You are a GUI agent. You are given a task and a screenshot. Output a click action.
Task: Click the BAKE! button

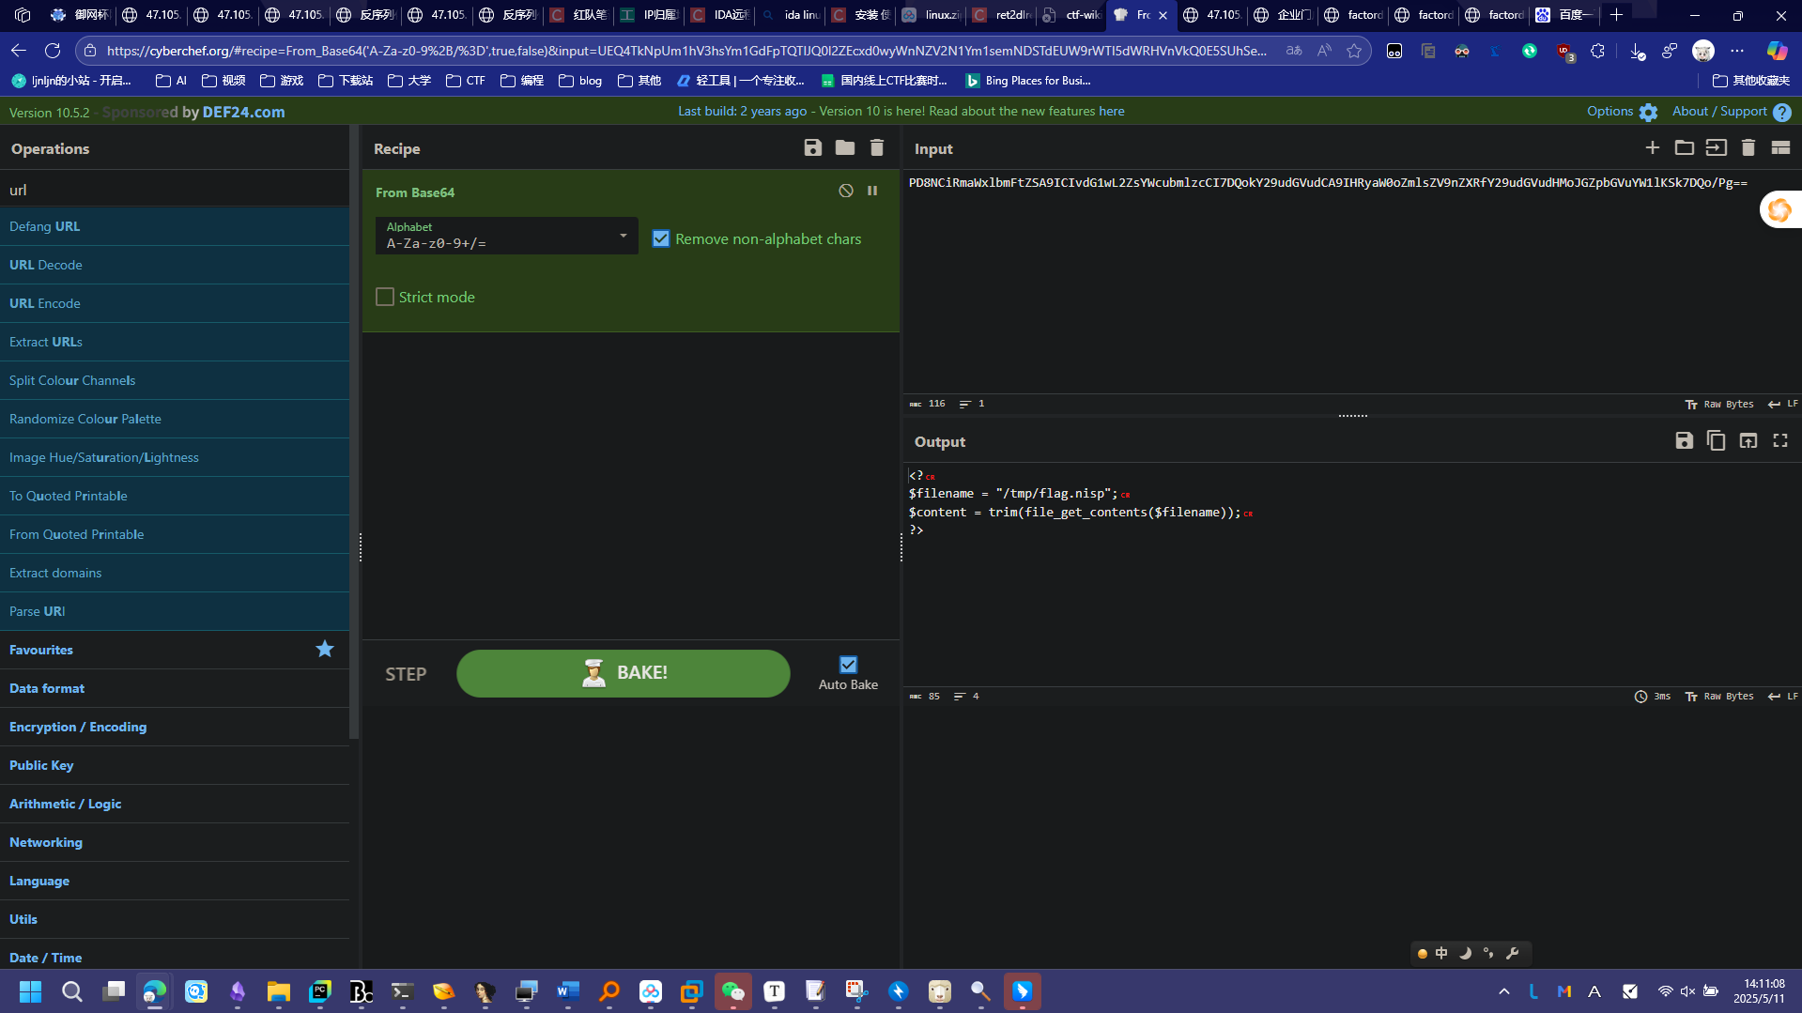tap(623, 673)
